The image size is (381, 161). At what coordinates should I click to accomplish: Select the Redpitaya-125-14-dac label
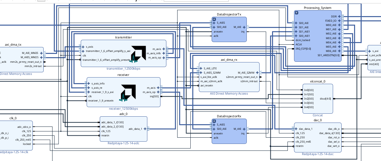click(x=318, y=154)
